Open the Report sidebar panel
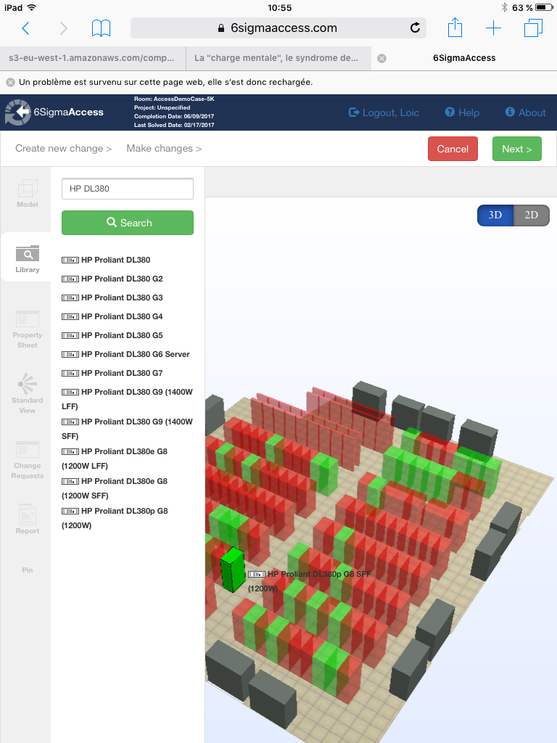Image resolution: width=557 pixels, height=743 pixels. [x=28, y=520]
